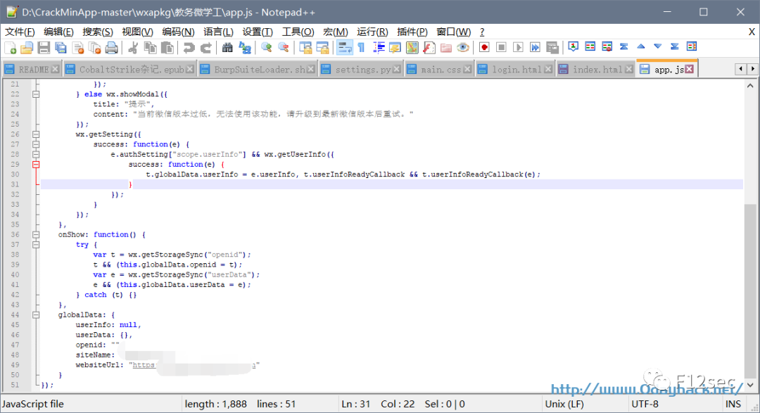
Task: Collapse globalData fold marker on line 44
Action: point(36,315)
